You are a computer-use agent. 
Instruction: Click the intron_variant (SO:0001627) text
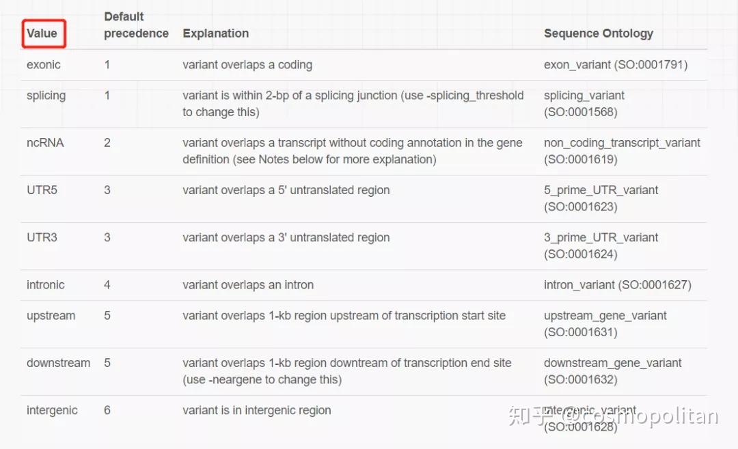pos(617,285)
